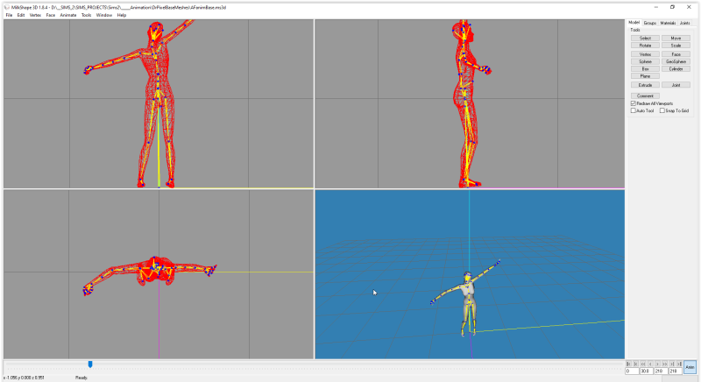This screenshot has height=382, width=701.
Task: Open the Animate menu
Action: pos(68,15)
